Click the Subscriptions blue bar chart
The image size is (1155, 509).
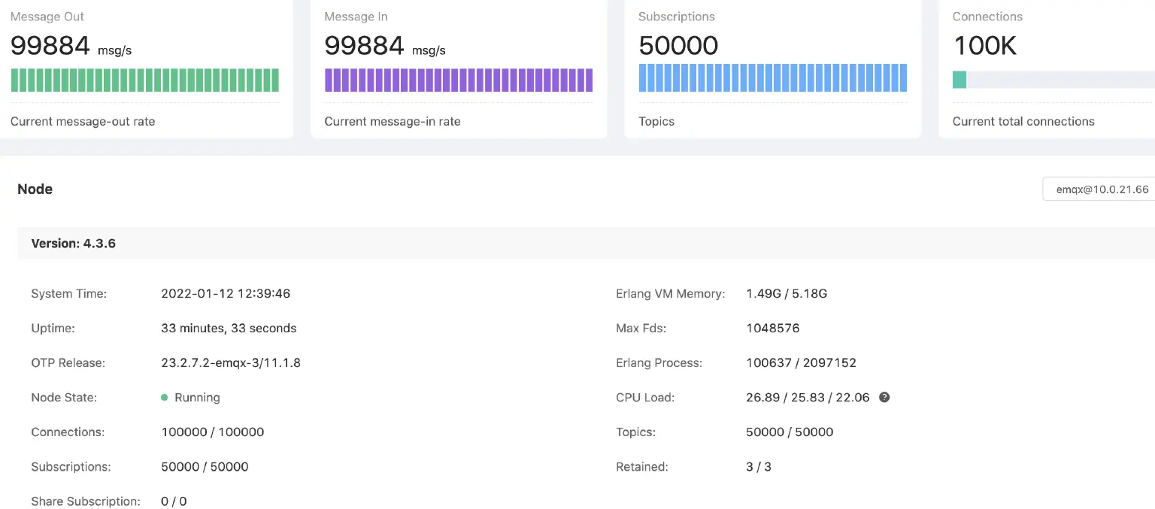click(x=773, y=77)
